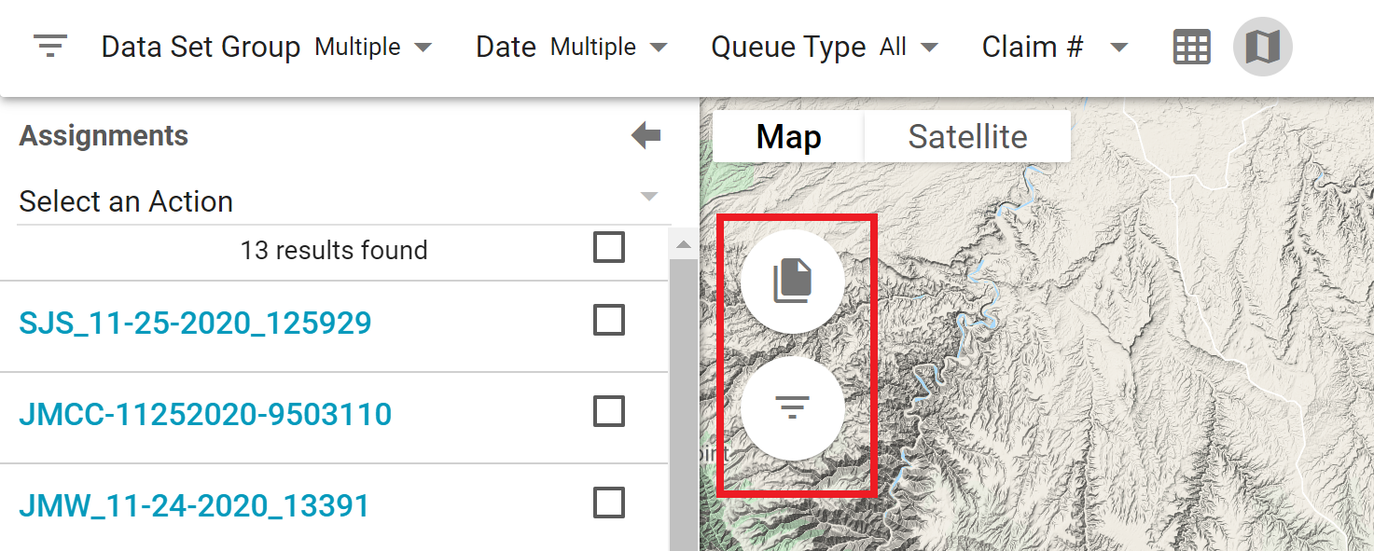Check the box for SJS_11-25-2020_125929
Viewport: 1374px width, 551px height.
[x=609, y=320]
